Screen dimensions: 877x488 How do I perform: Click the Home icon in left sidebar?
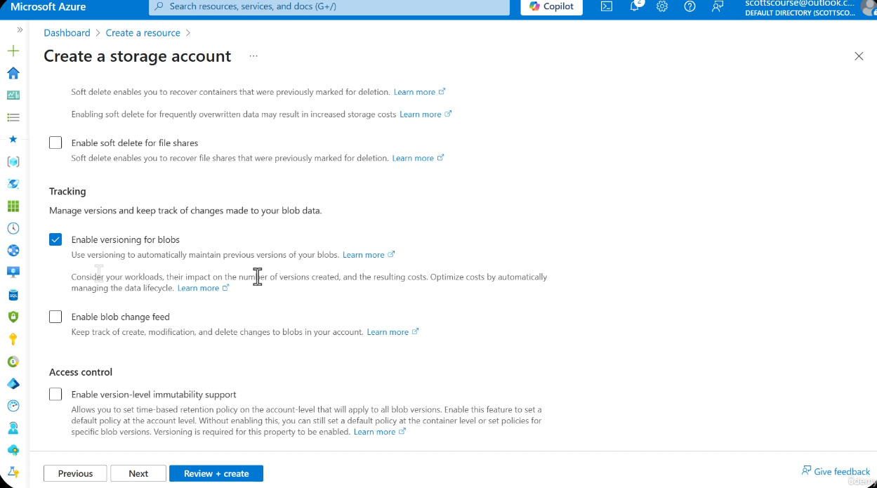pos(13,73)
